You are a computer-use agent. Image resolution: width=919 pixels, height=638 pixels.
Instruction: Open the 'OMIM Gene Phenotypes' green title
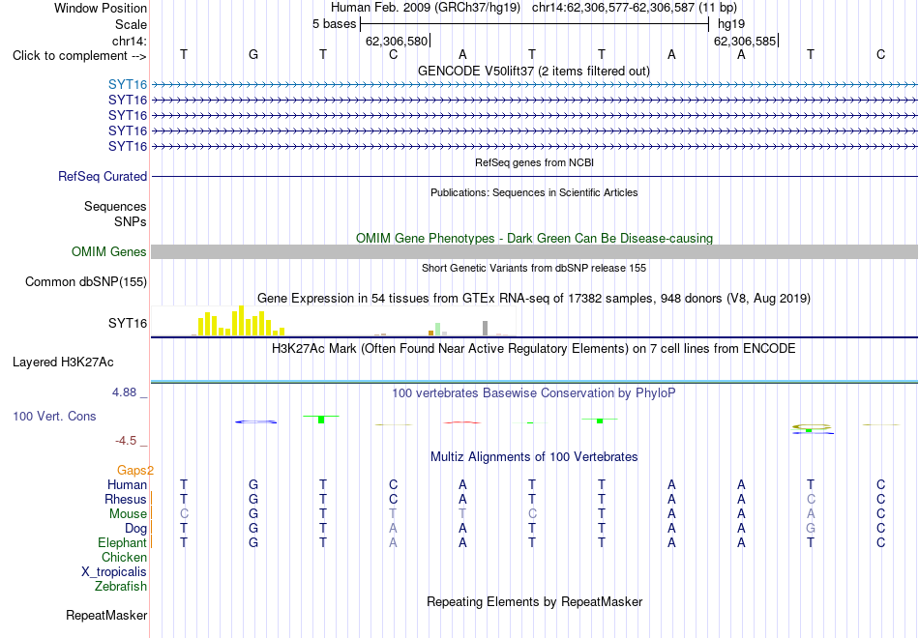(534, 239)
